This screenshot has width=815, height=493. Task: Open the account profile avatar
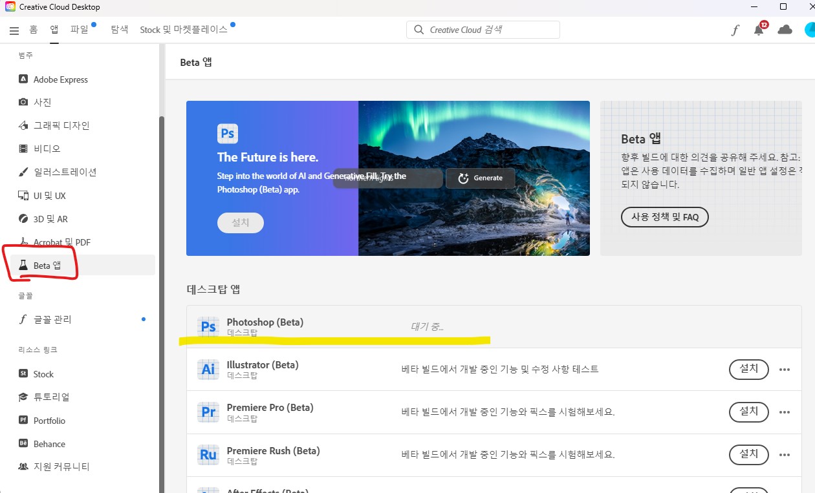click(x=810, y=30)
